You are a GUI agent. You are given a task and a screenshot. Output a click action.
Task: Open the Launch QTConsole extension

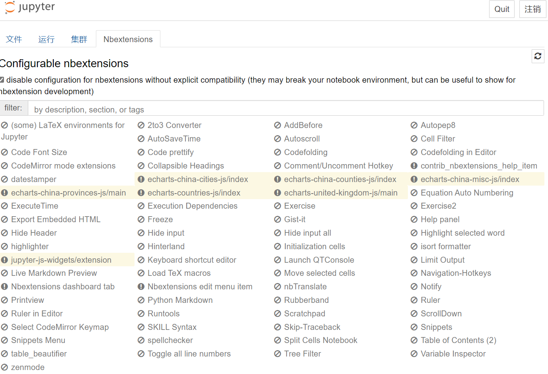[x=319, y=260]
